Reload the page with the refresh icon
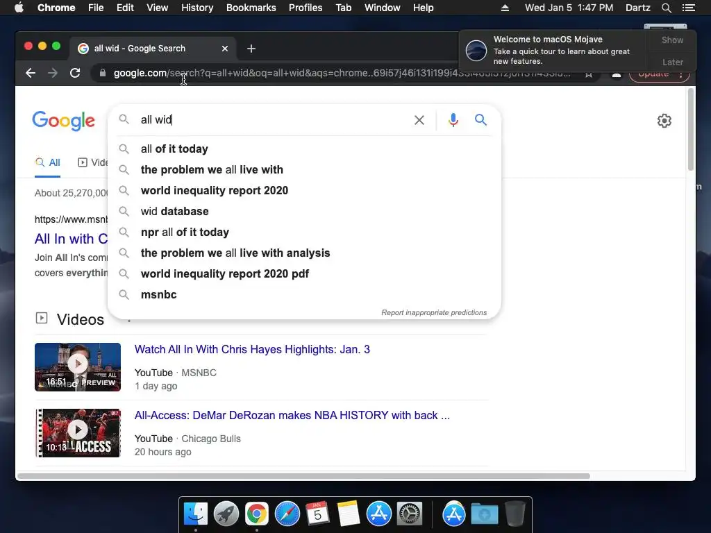The width and height of the screenshot is (711, 533). point(75,73)
